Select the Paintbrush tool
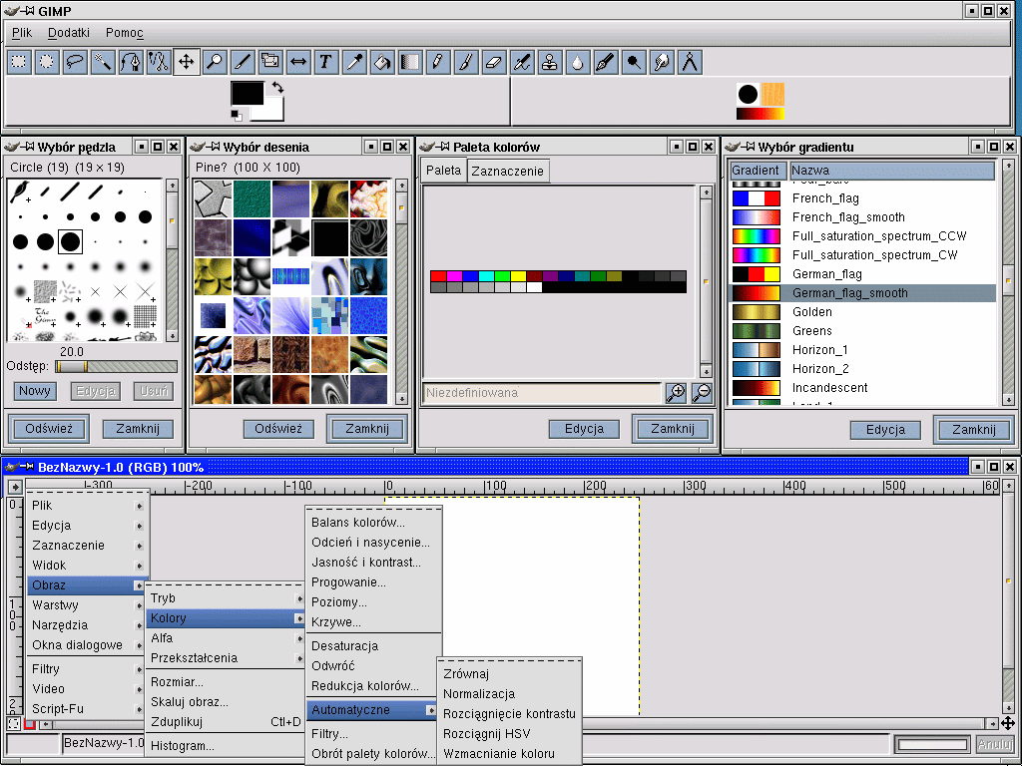 [465, 63]
